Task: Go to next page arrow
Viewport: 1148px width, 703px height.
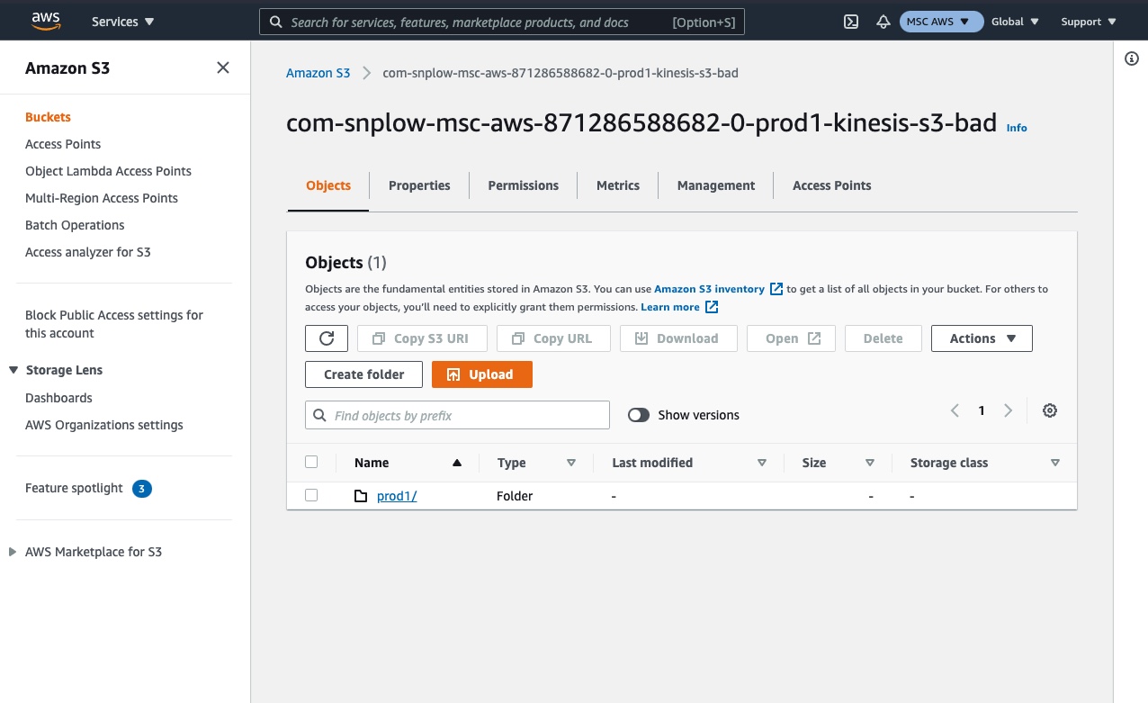Action: click(1008, 410)
